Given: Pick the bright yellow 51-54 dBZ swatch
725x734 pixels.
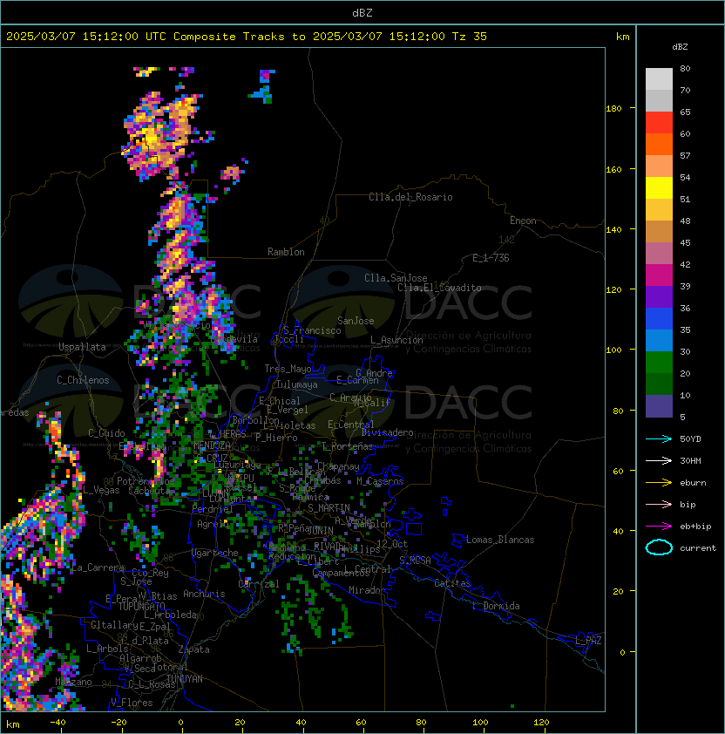Looking at the screenshot, I should pyautogui.click(x=659, y=187).
